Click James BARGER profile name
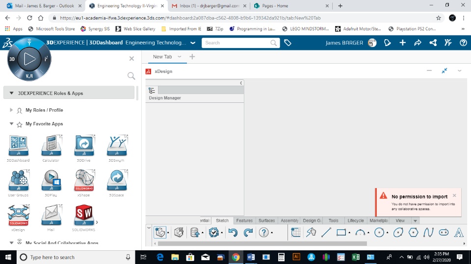 344,43
